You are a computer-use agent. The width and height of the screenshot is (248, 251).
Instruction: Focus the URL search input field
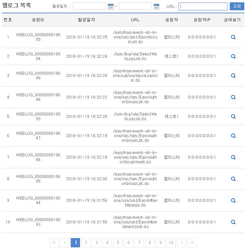pyautogui.click(x=203, y=6)
